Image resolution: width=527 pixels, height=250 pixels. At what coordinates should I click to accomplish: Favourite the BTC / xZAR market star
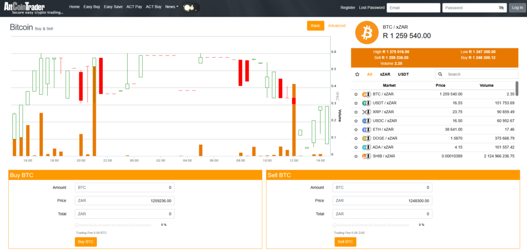pos(356,95)
